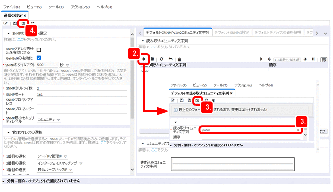Go to next page with right arrow
The width and height of the screenshot is (333, 192).
305,59
